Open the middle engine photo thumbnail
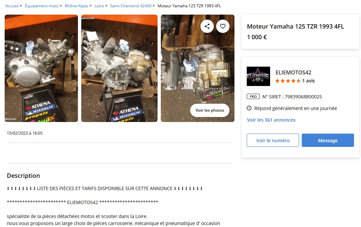 coord(119,68)
